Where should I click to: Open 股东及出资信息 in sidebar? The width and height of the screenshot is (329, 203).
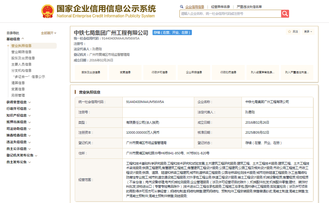tap(23, 58)
